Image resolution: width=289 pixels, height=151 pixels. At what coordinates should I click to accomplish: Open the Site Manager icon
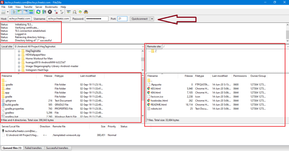pos(3,12)
